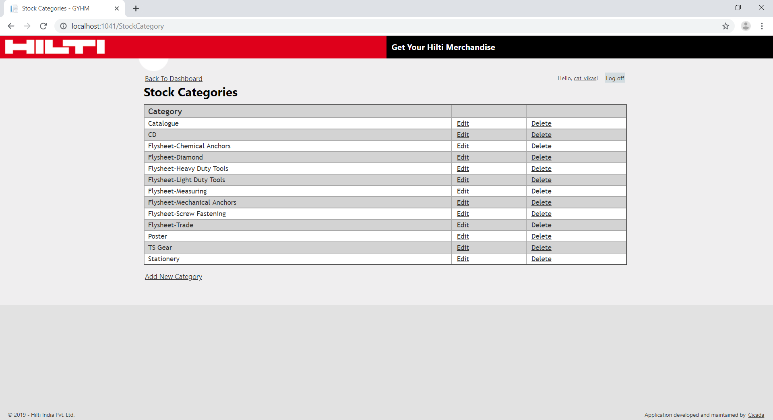Open a new browser tab

coord(136,8)
